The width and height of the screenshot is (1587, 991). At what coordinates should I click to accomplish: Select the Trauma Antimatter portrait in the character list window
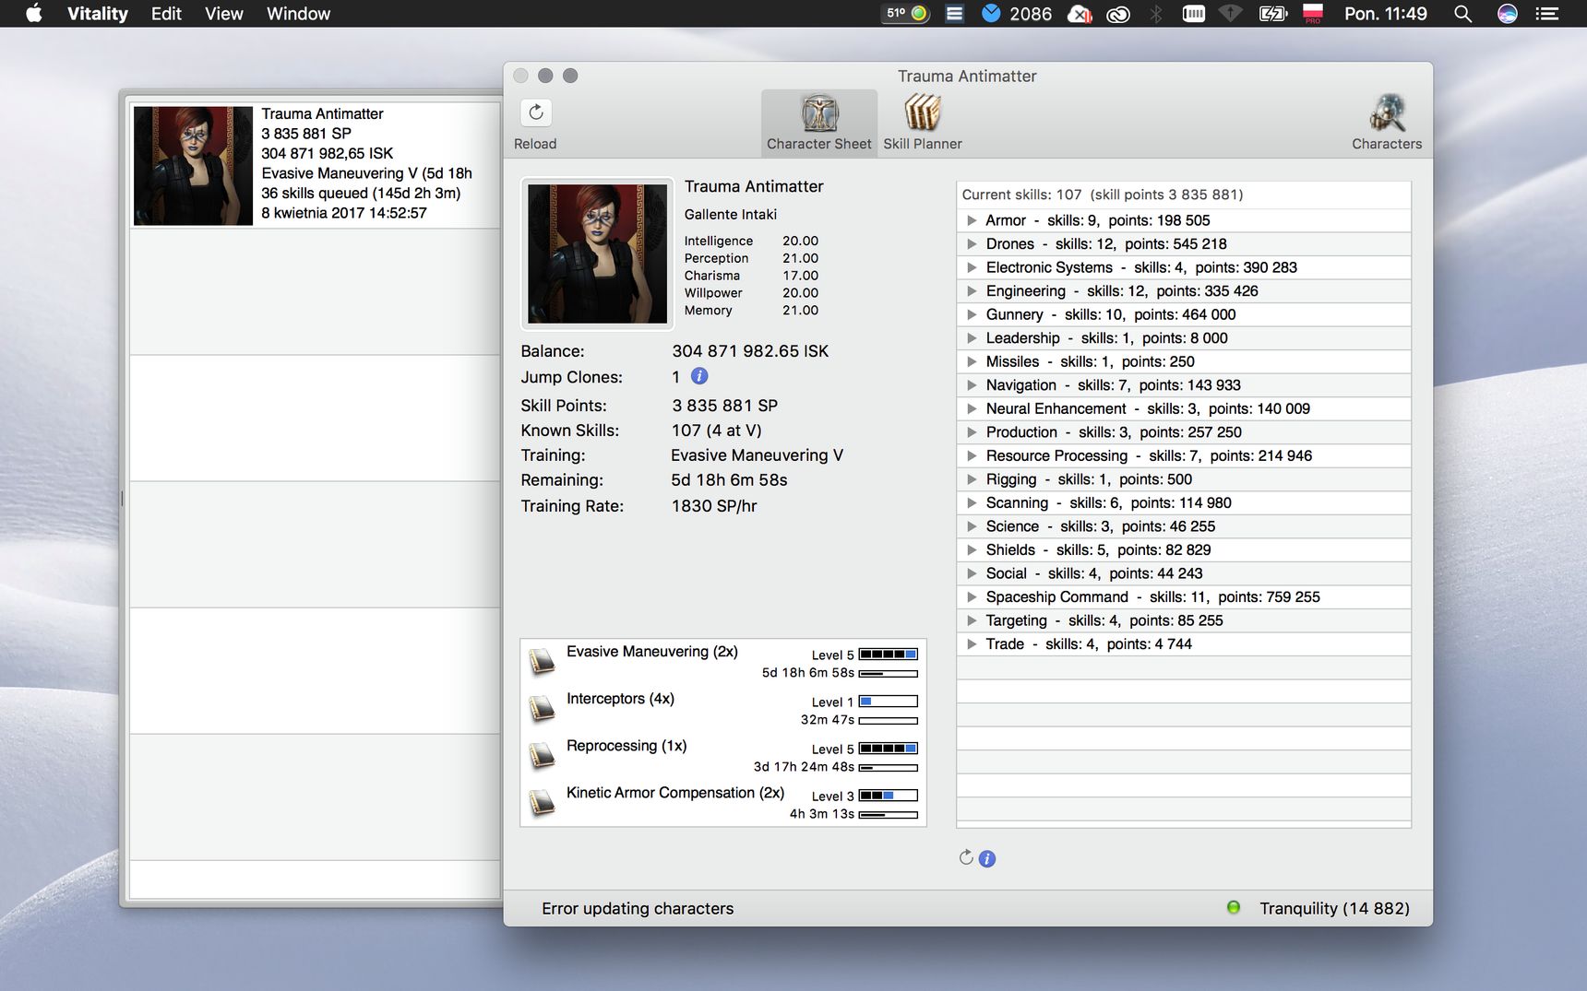[x=193, y=166]
